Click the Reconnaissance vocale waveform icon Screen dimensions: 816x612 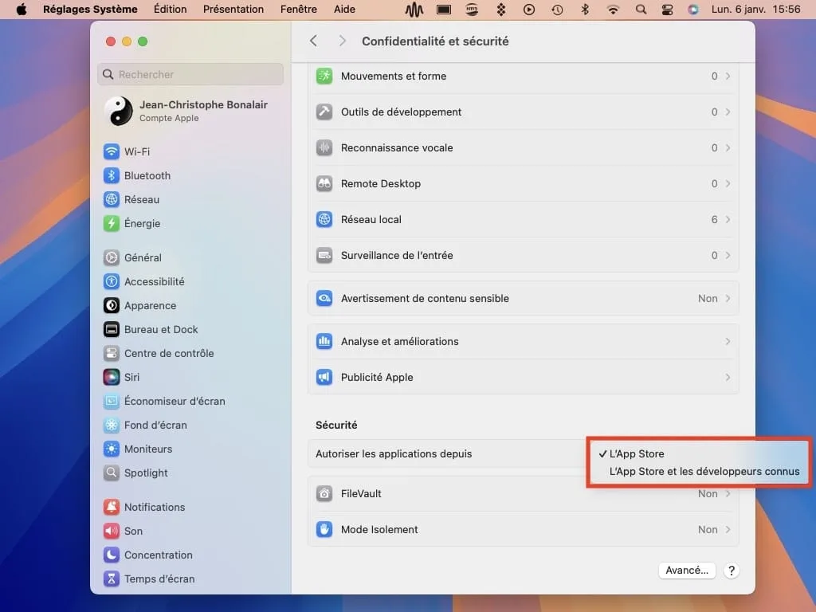click(x=324, y=147)
